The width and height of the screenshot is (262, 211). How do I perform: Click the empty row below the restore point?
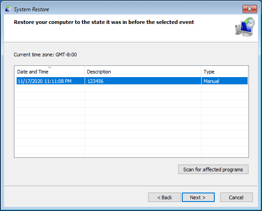click(131, 88)
